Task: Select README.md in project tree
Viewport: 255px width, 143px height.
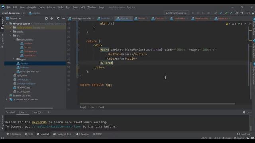Action: pyautogui.click(x=23, y=87)
